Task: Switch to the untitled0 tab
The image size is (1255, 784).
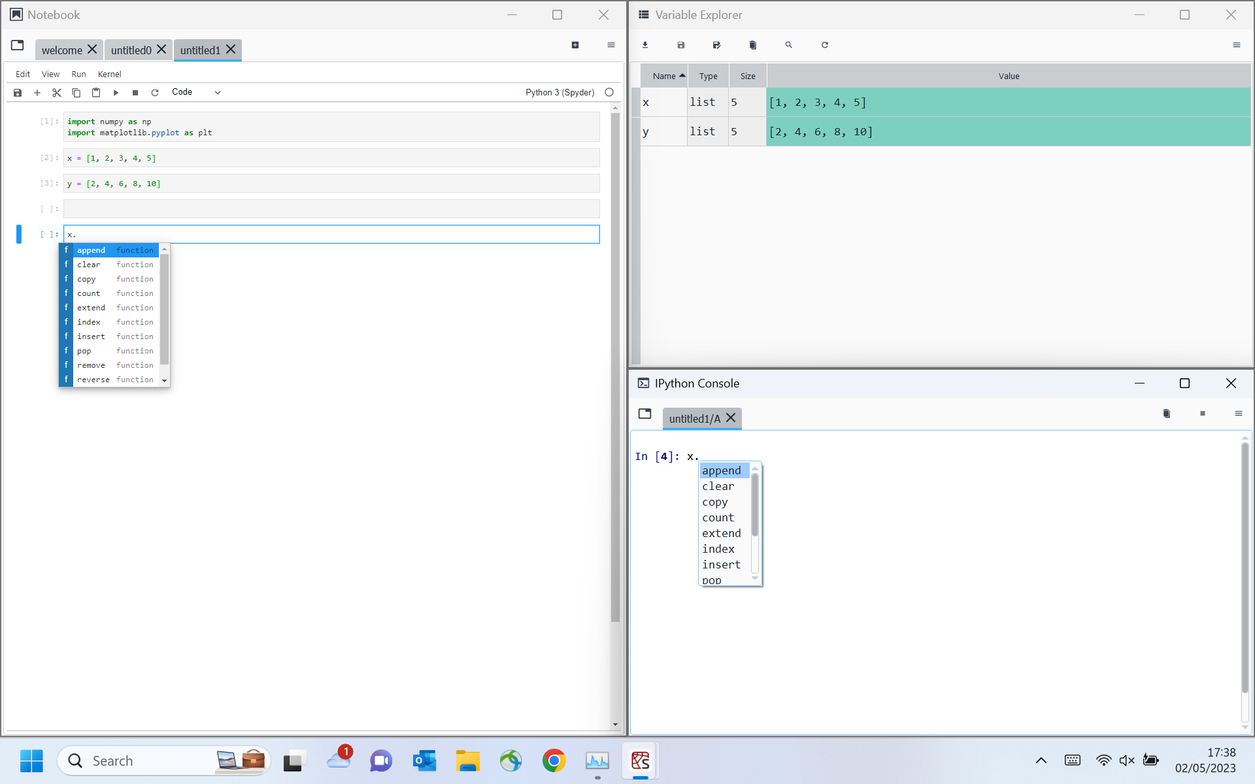Action: [x=131, y=50]
